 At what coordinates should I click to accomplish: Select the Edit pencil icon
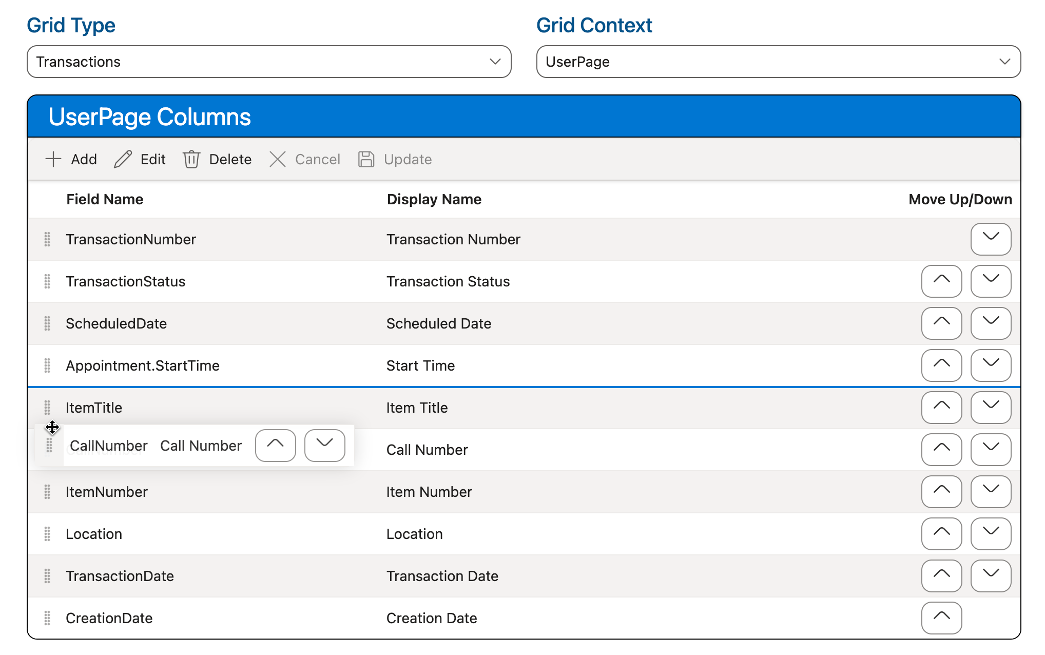click(122, 159)
